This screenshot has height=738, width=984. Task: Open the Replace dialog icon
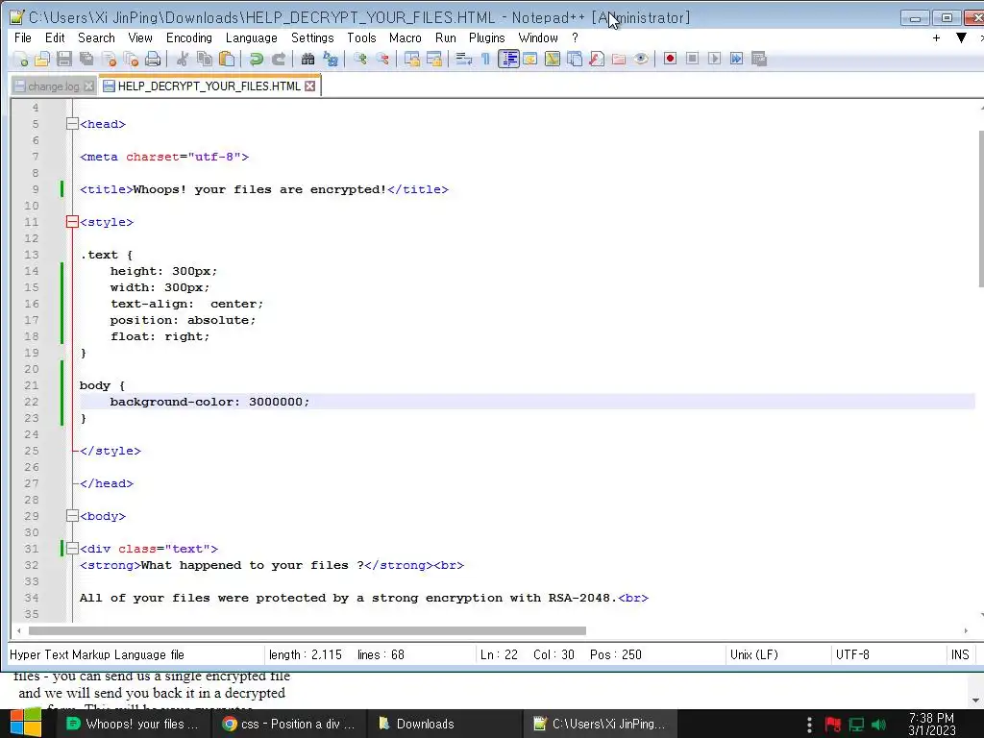click(331, 59)
